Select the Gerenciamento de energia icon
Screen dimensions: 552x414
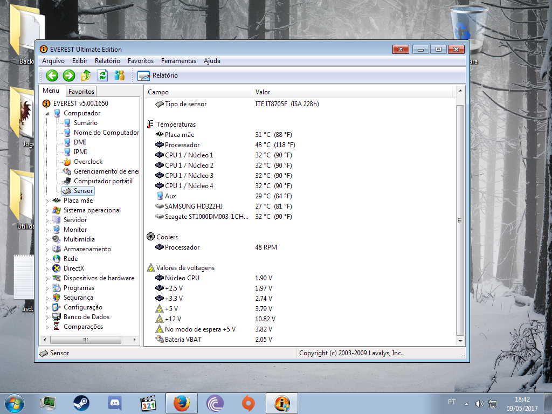point(67,171)
